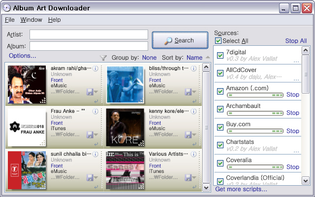Viewport: 315px width, 197px height.
Task: Select the FRAU ANKE cover thumbnail
Action: [x=27, y=127]
